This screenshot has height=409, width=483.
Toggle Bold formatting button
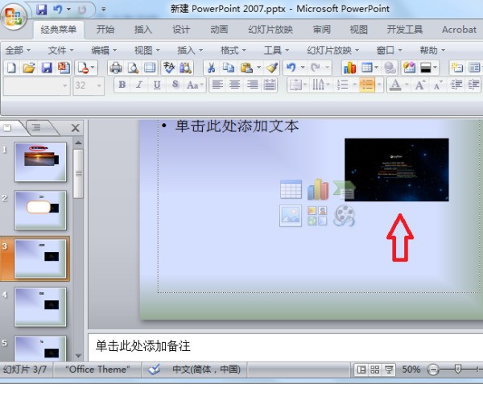click(x=122, y=85)
